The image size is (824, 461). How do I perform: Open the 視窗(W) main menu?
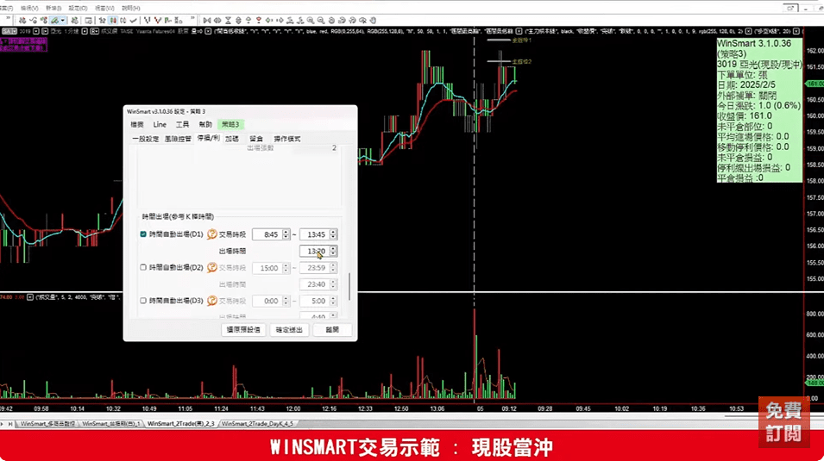(x=104, y=8)
